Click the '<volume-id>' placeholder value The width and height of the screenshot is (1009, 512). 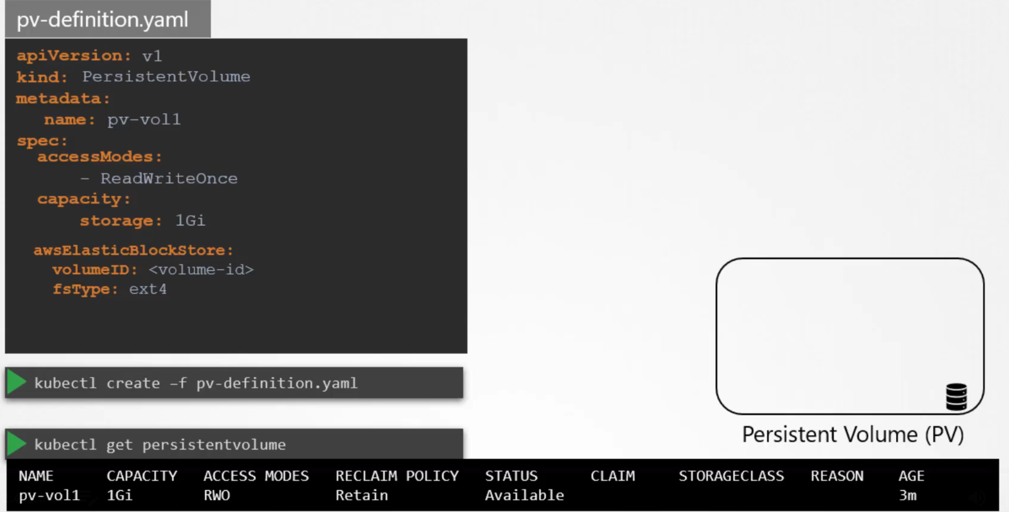coord(201,270)
